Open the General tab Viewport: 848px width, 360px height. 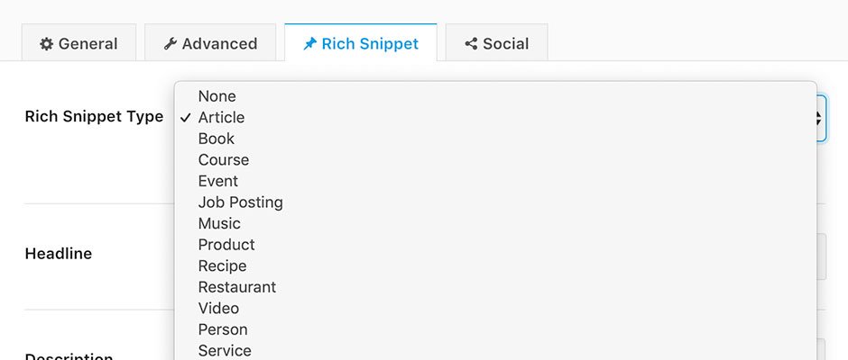pos(78,43)
